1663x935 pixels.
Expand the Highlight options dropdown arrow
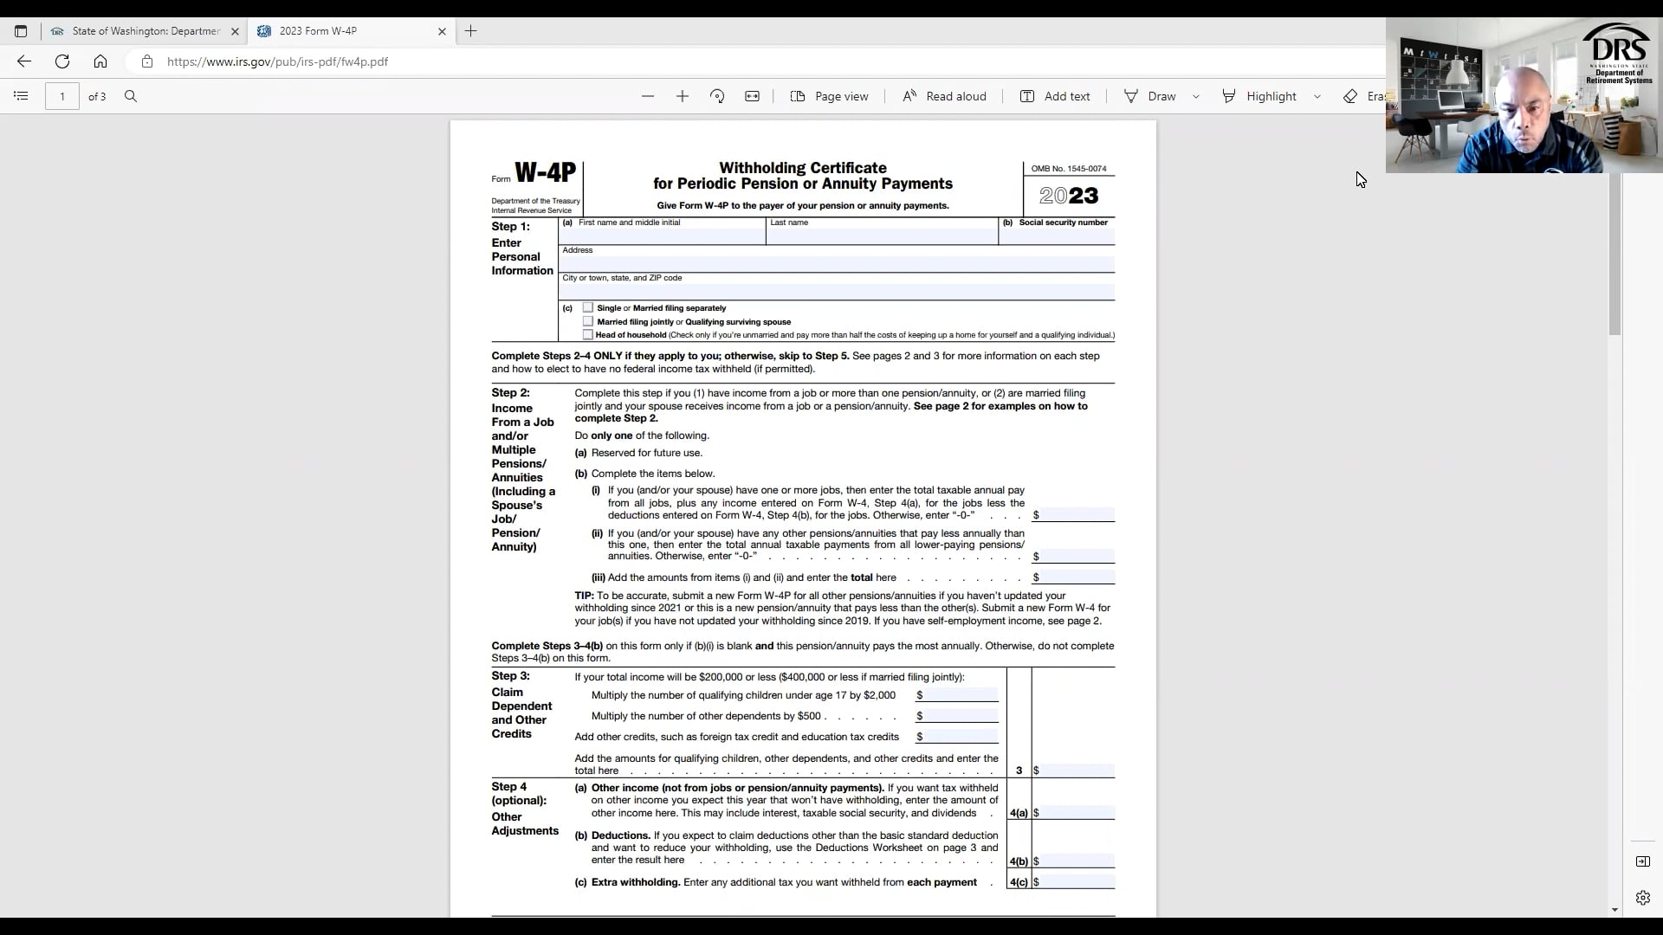pyautogui.click(x=1317, y=96)
